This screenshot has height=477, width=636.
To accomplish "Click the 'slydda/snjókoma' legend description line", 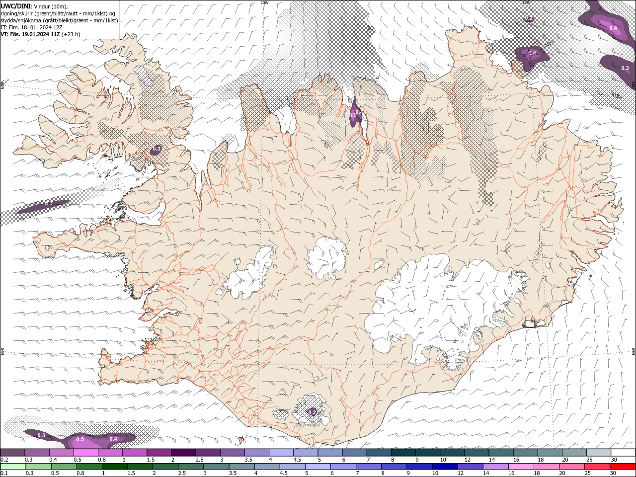I will 60,20.
